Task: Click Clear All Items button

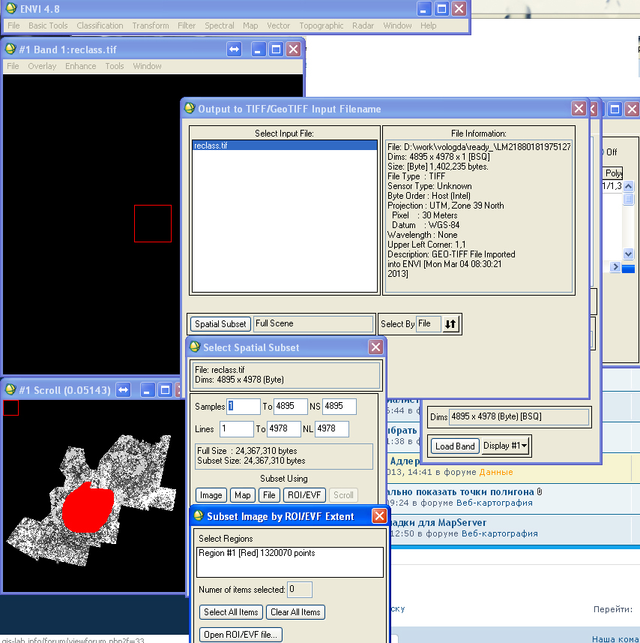Action: pyautogui.click(x=295, y=612)
